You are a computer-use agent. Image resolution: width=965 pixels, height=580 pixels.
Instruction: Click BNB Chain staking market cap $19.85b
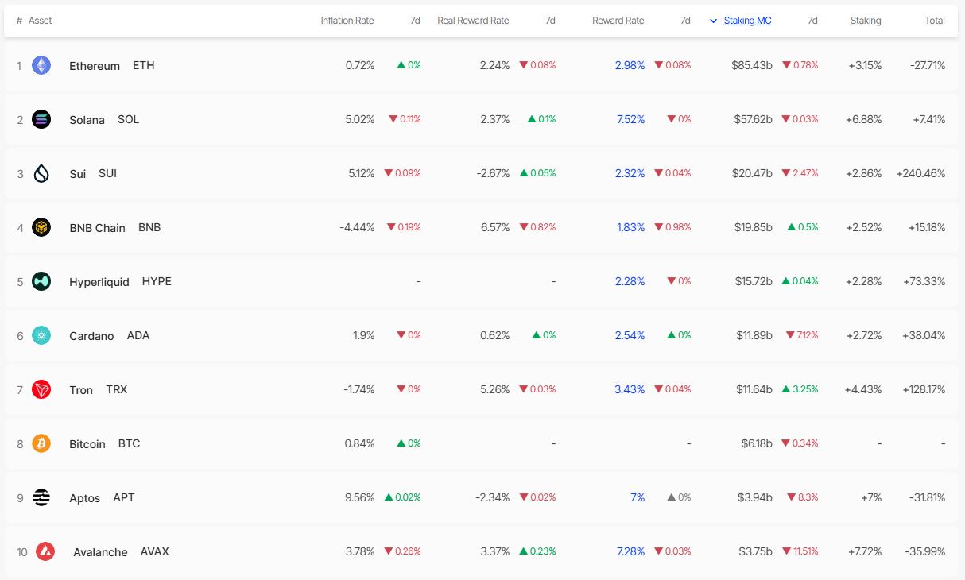click(x=754, y=227)
